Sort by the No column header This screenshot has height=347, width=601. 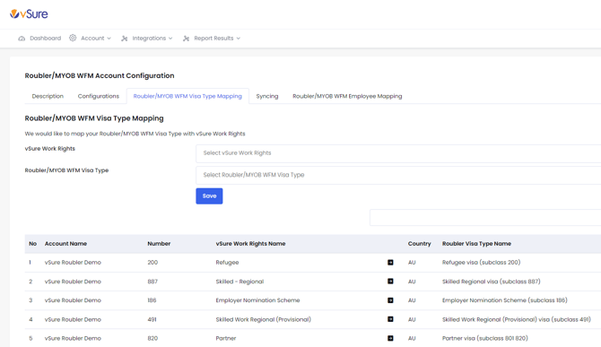click(33, 244)
